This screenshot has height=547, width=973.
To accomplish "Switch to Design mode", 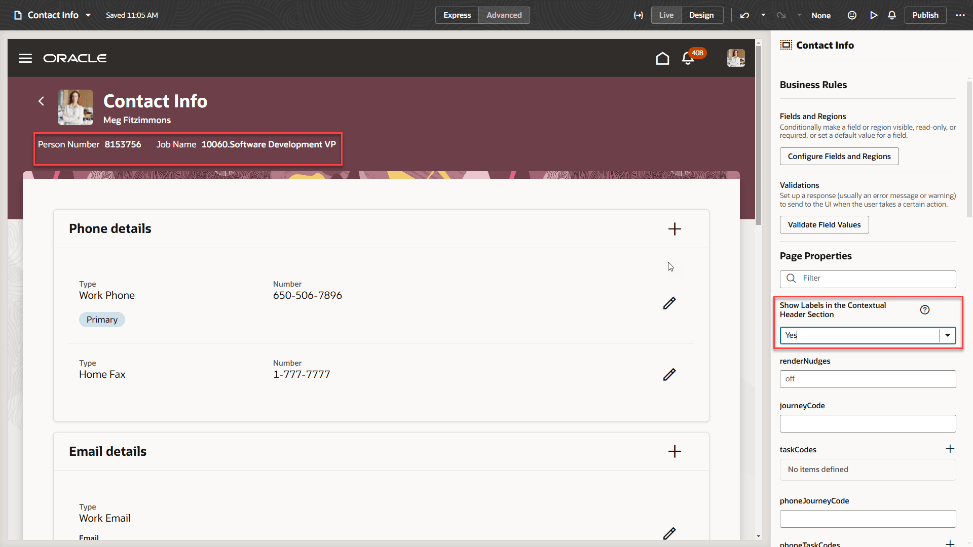I will click(701, 15).
